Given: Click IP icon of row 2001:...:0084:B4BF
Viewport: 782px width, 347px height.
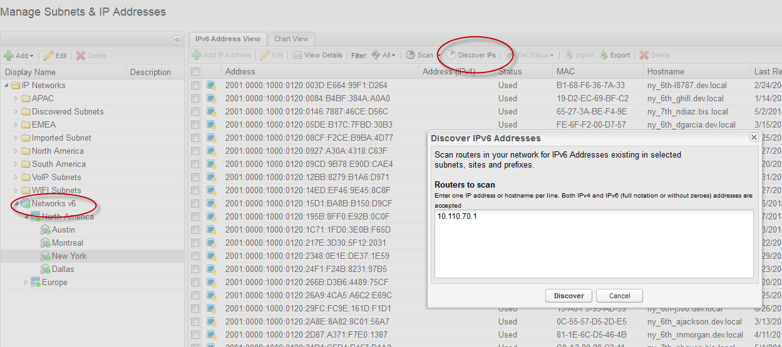Looking at the screenshot, I should [x=212, y=98].
